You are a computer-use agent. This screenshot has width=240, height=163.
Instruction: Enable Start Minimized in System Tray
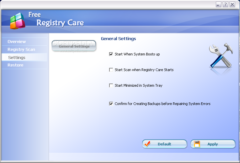click(x=111, y=85)
